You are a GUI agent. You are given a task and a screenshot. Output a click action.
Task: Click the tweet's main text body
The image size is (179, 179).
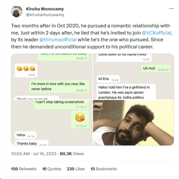[x=89, y=36]
